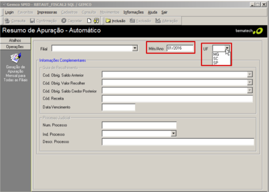Click the help question mark toolbar icon
Screen dimensions: 269x192
point(96,21)
